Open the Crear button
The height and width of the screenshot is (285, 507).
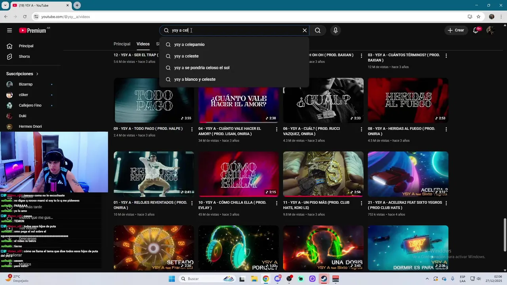pyautogui.click(x=456, y=30)
